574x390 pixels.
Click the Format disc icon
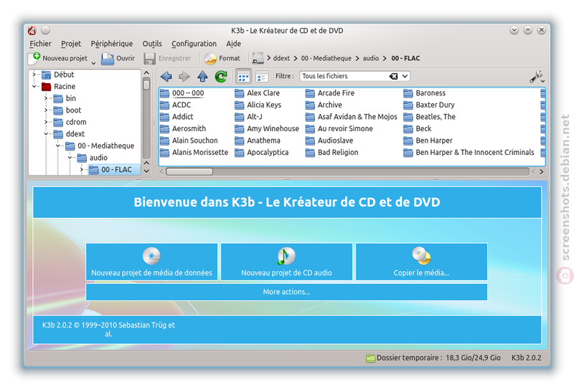[210, 58]
